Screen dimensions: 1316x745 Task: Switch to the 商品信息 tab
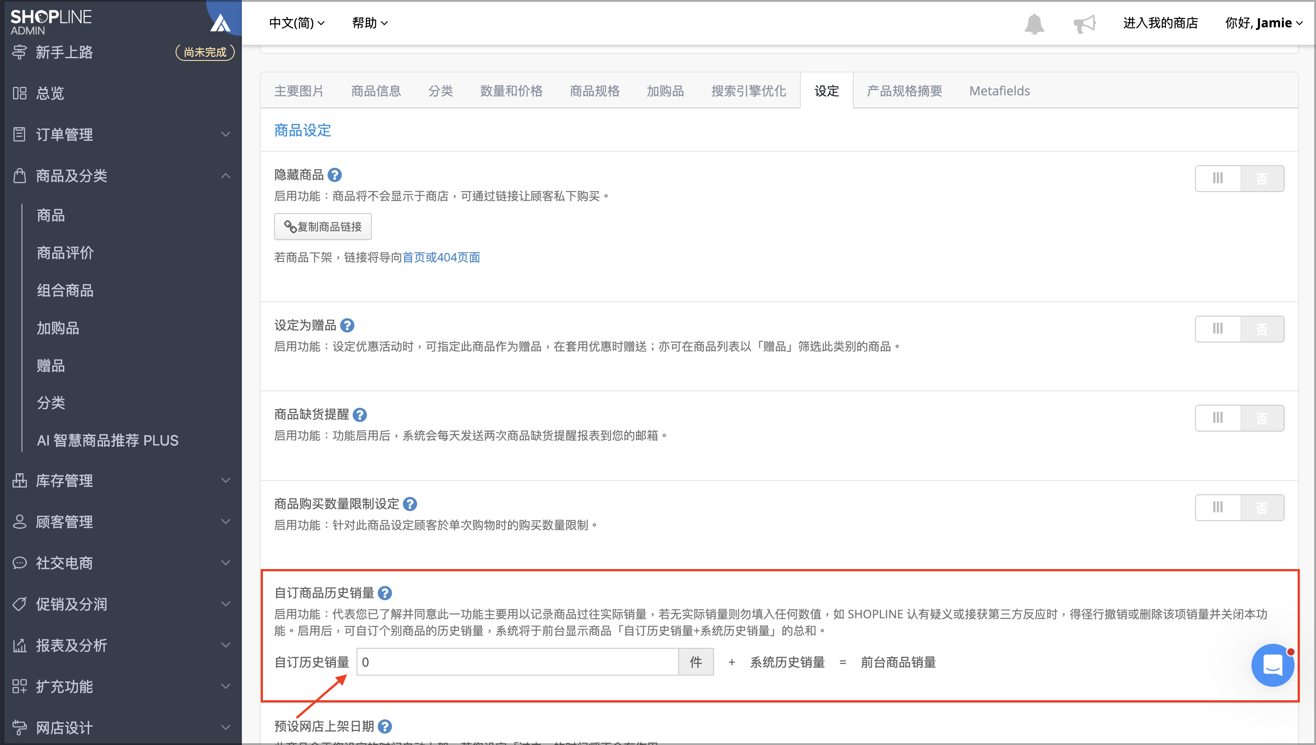tap(376, 90)
